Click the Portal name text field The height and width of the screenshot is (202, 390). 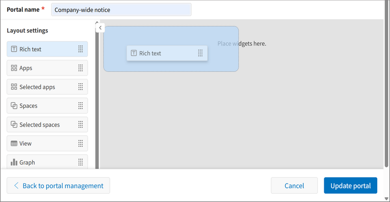point(121,10)
